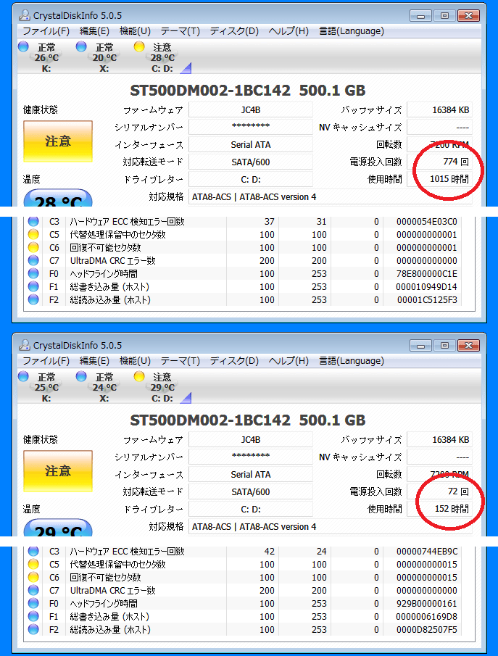Select raw value 00000744EB9C in lower window
The image size is (498, 656).
point(427,551)
